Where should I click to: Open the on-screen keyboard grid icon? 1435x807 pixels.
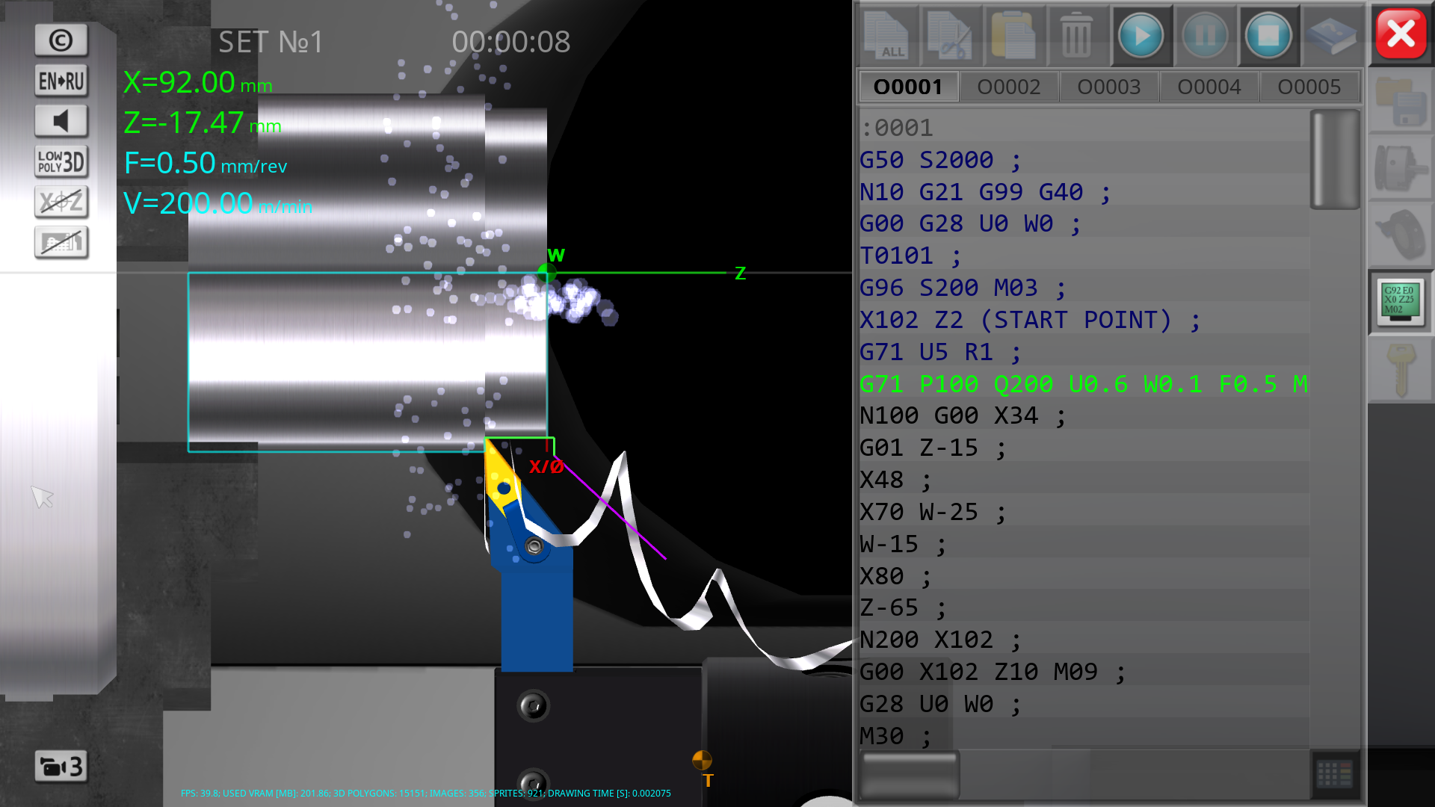tap(1334, 774)
